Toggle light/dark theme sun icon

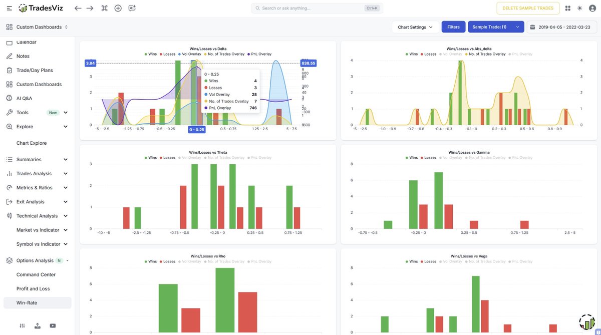coord(580,8)
